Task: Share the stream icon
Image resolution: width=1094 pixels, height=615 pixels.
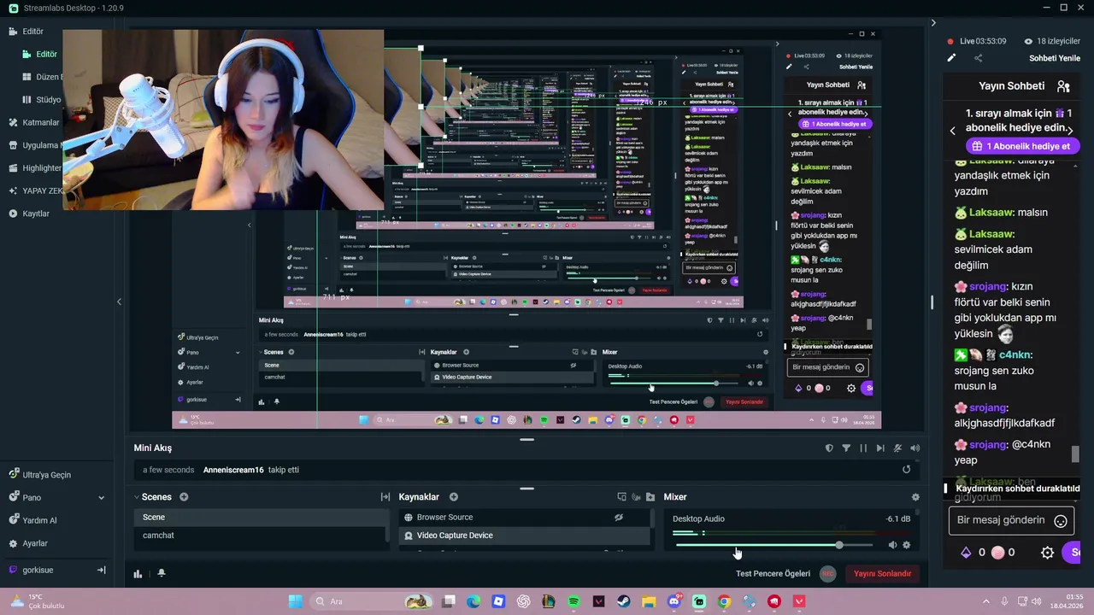Action: pos(979,58)
